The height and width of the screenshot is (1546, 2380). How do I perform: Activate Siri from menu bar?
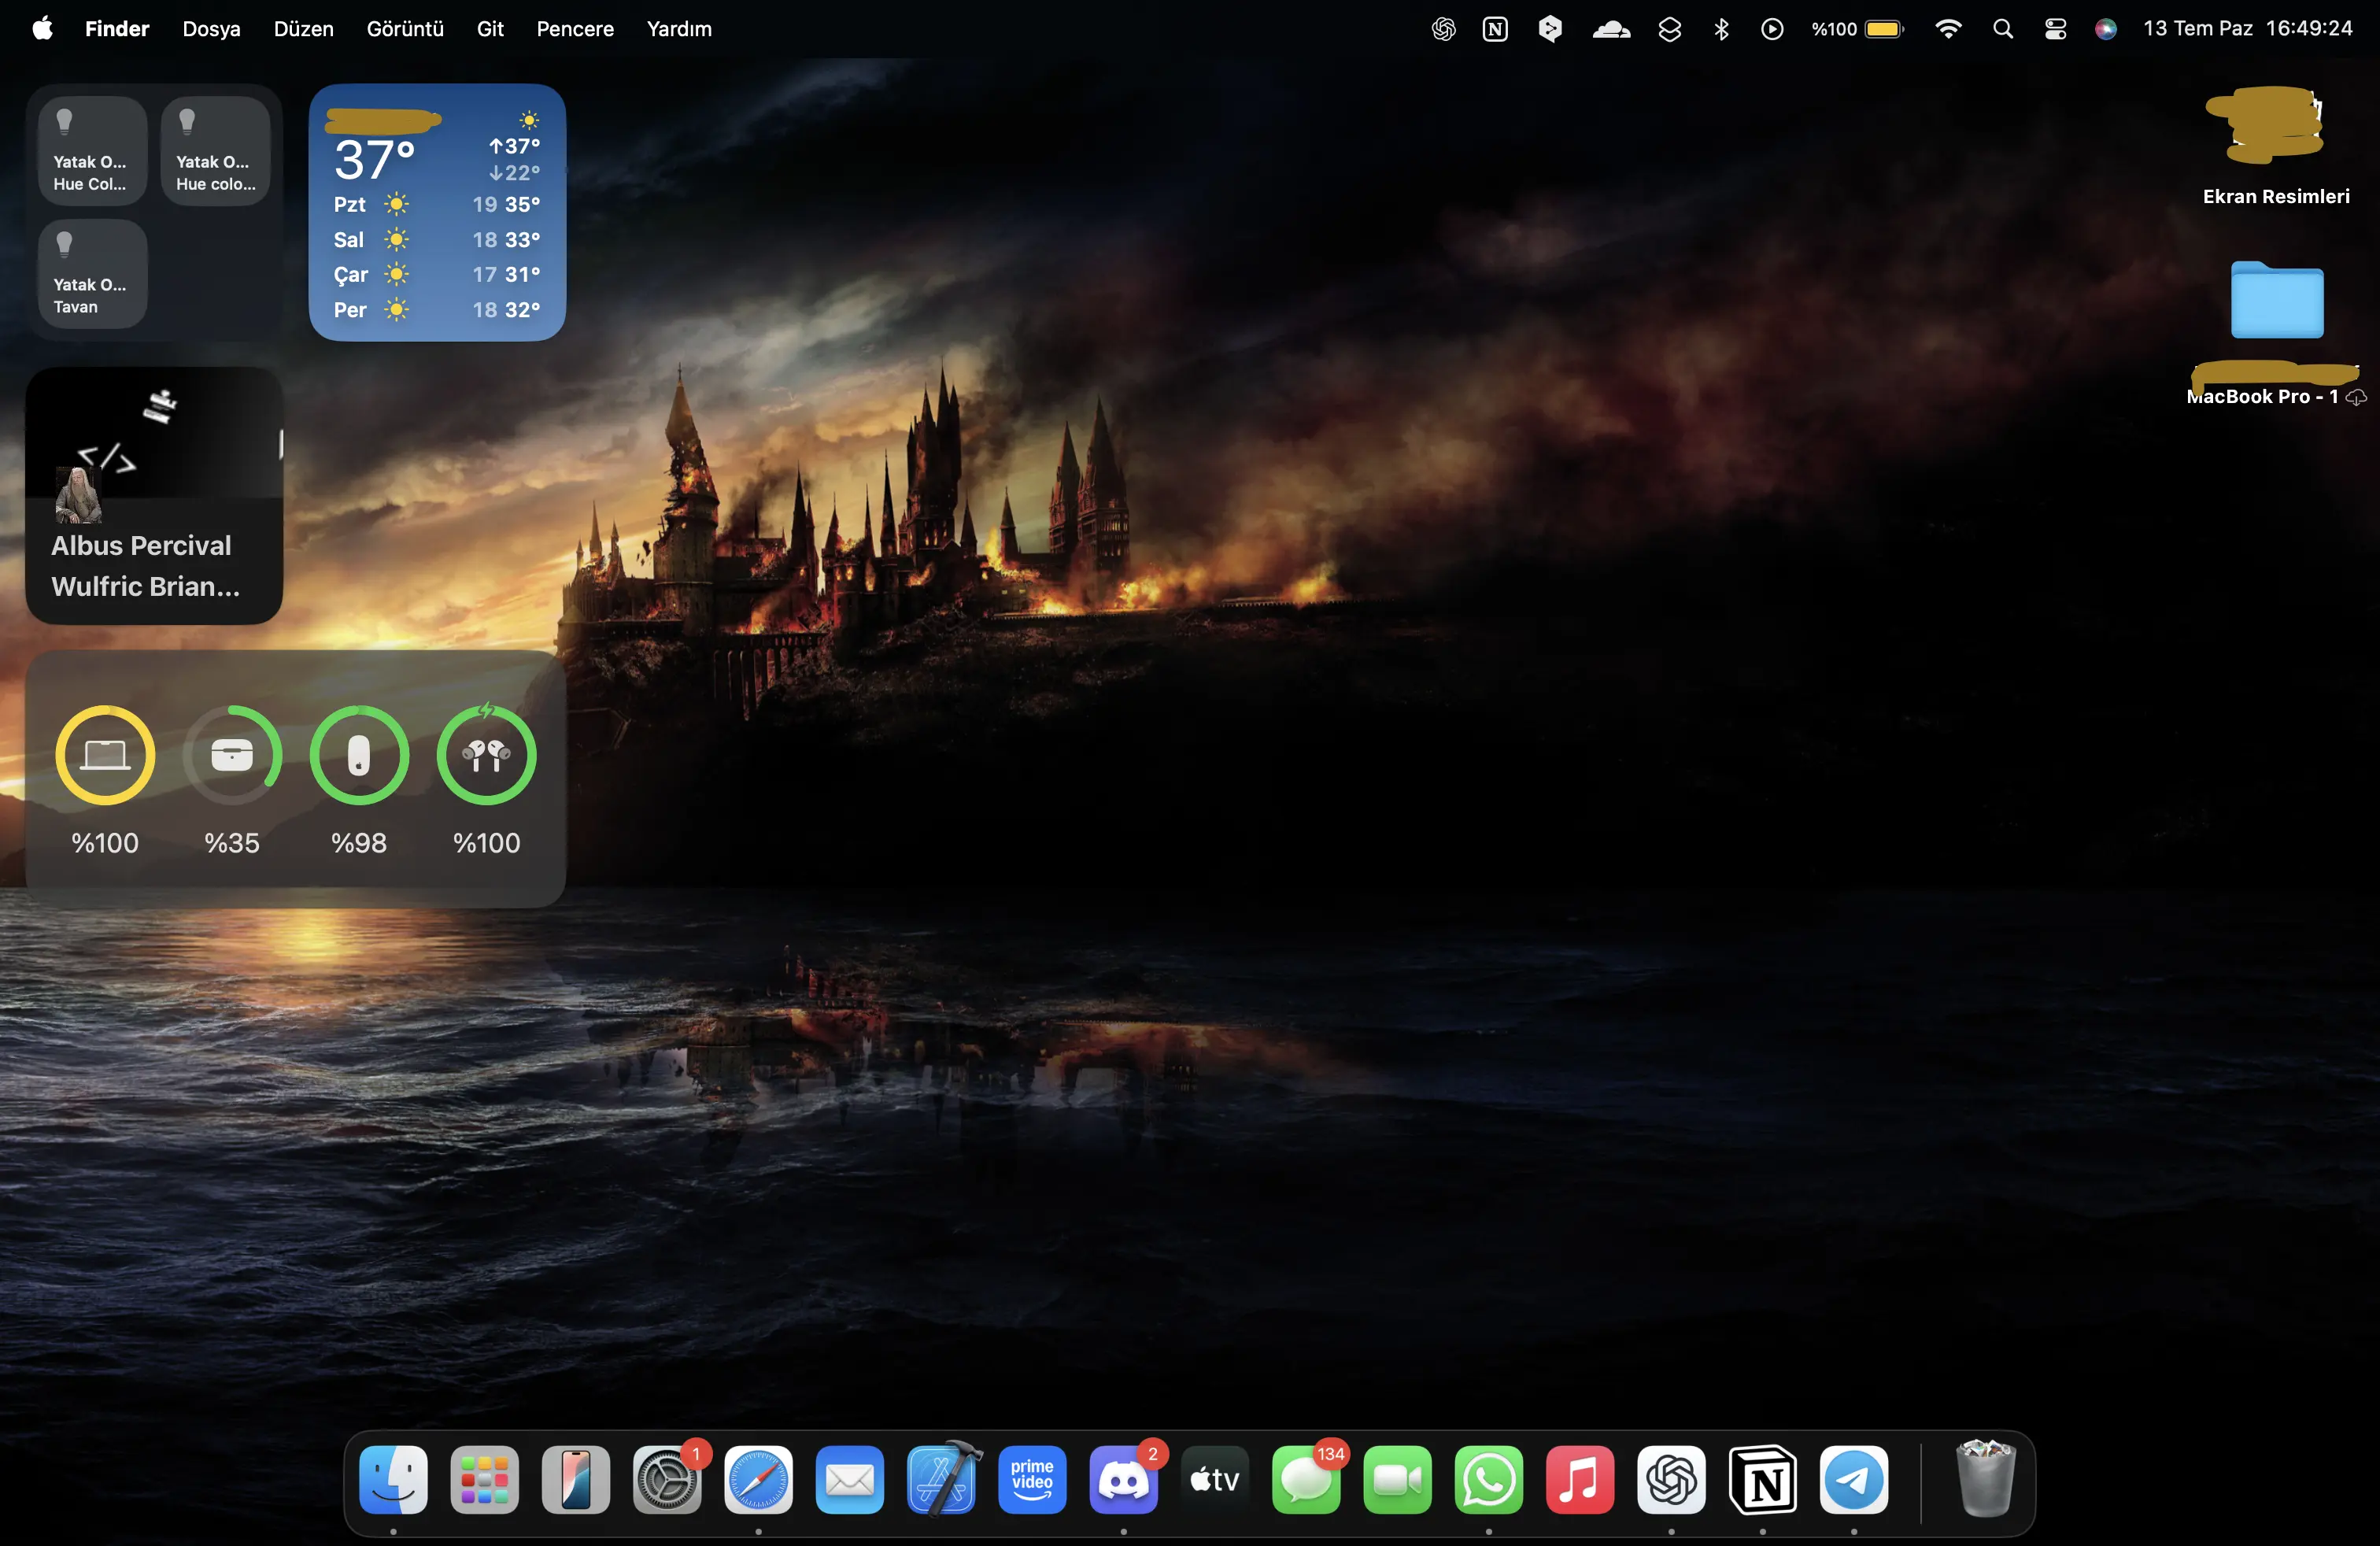pos(2106,29)
